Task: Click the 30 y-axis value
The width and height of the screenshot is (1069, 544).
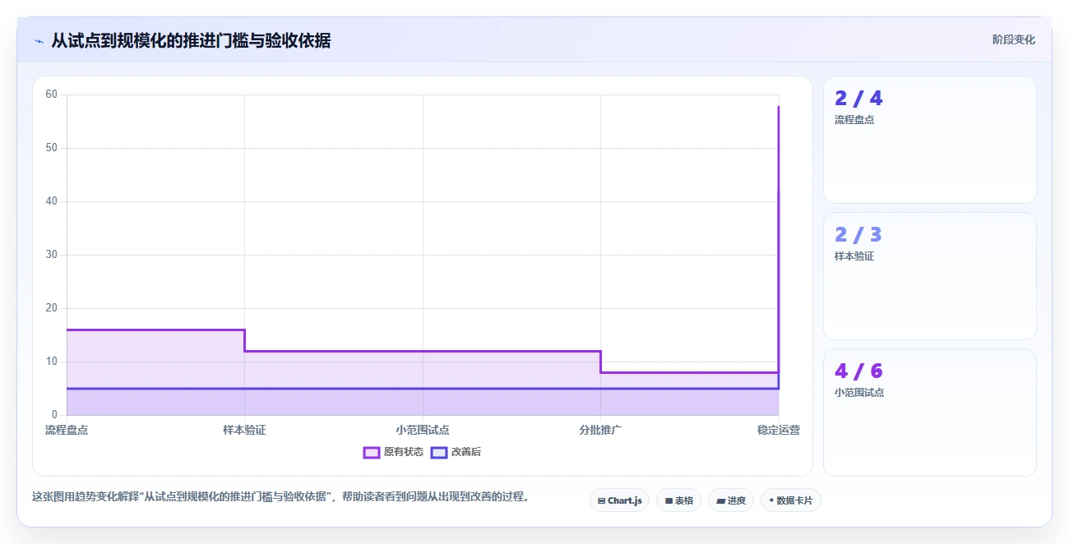Action: (x=52, y=255)
